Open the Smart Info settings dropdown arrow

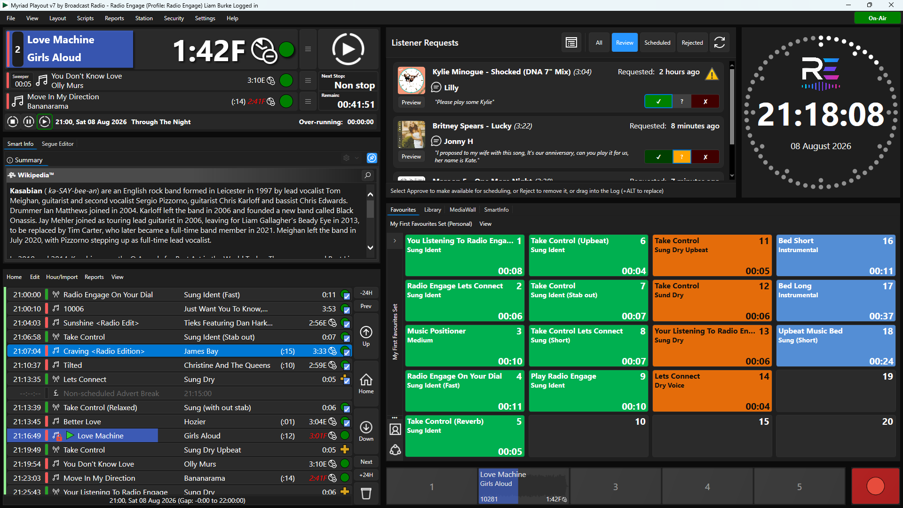(x=357, y=158)
